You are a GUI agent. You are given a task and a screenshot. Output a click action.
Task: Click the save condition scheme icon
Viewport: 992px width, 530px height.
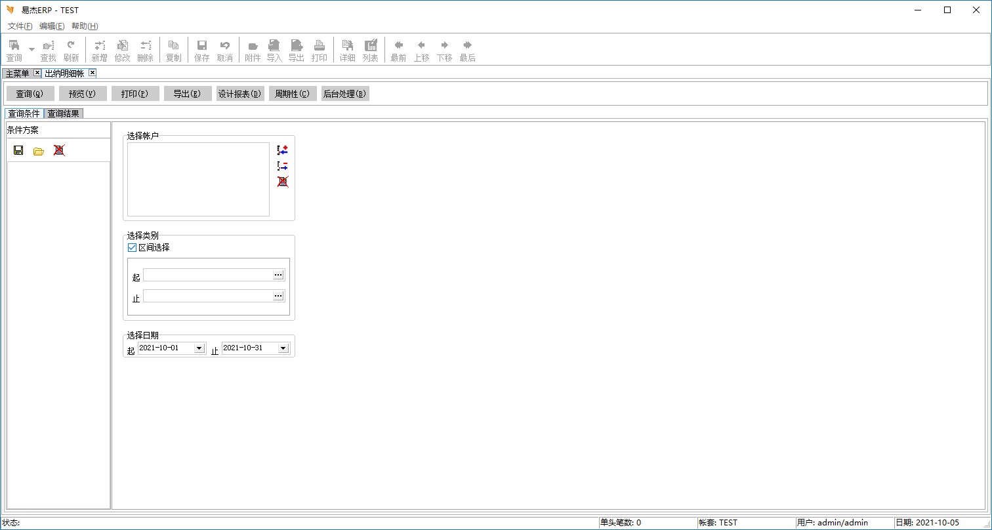click(x=18, y=150)
